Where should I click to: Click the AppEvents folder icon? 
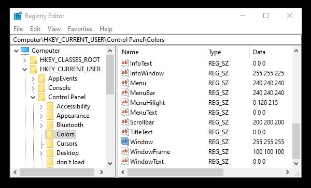point(42,79)
